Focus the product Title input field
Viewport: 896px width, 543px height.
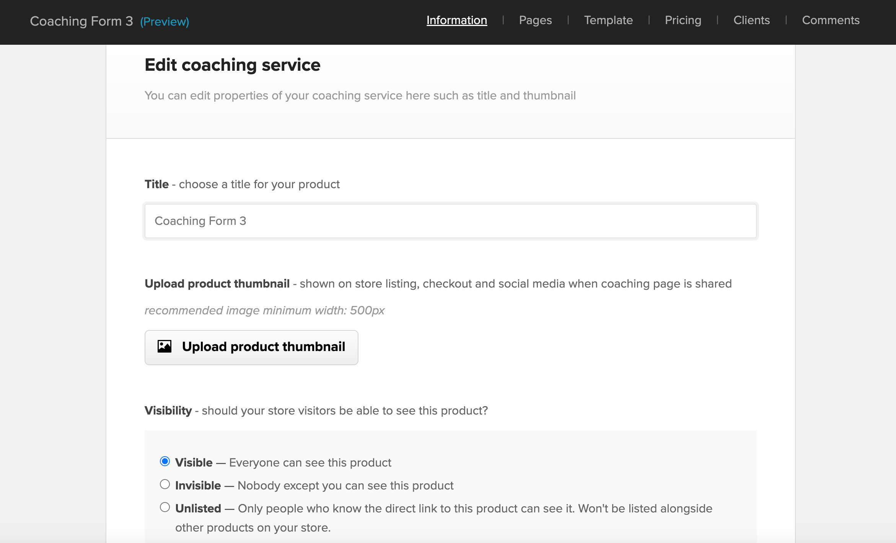[x=450, y=221]
